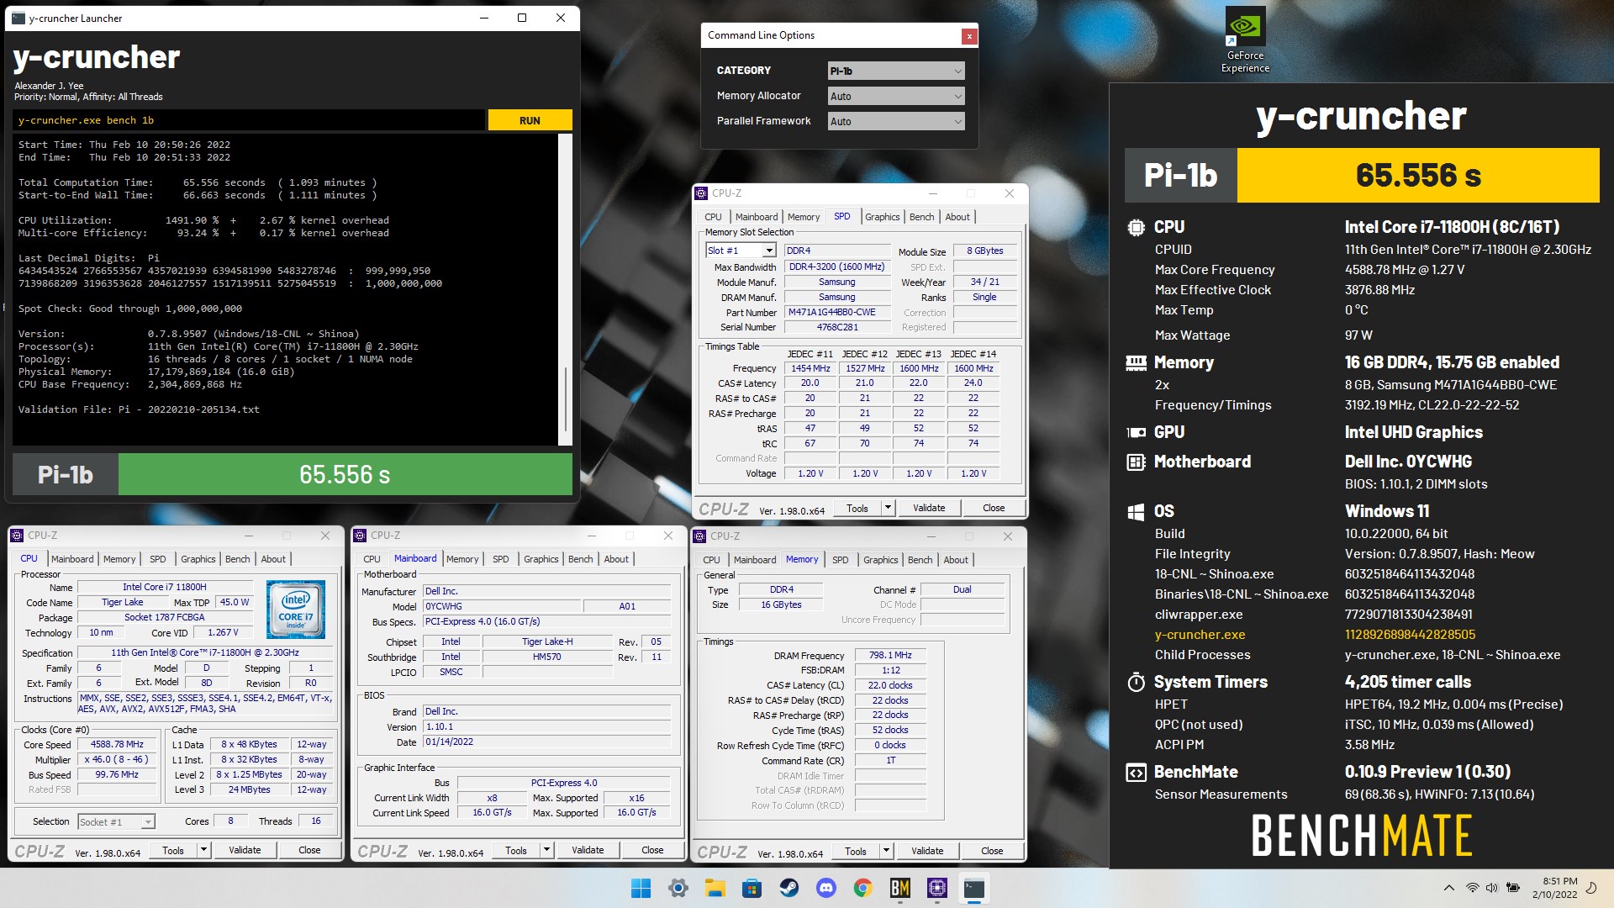Click BenchMate System Timers clock icon
This screenshot has width=1614, height=908.
1136,682
